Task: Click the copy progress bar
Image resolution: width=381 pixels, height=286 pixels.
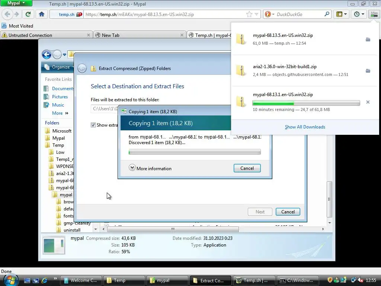Action: click(195, 152)
